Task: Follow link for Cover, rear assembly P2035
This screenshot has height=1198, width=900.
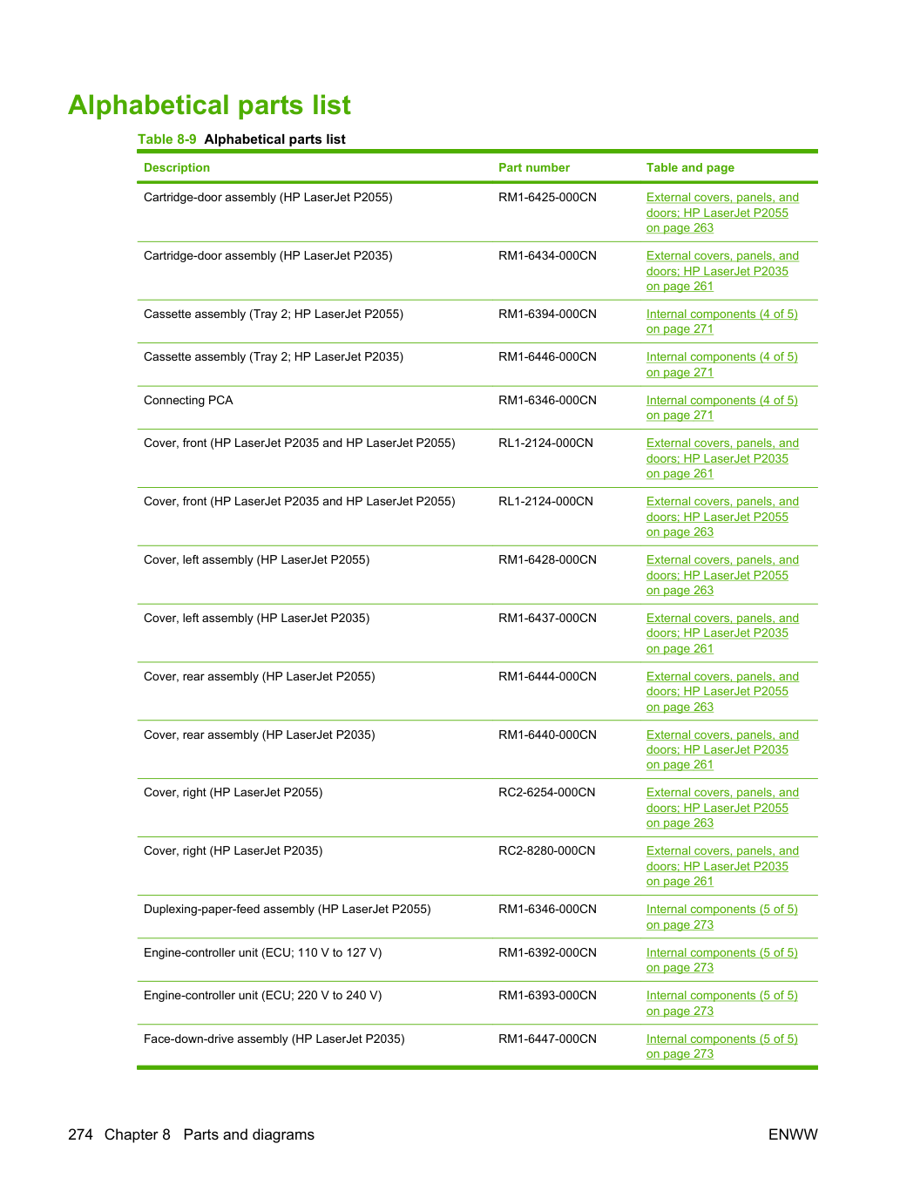Action: point(722,749)
